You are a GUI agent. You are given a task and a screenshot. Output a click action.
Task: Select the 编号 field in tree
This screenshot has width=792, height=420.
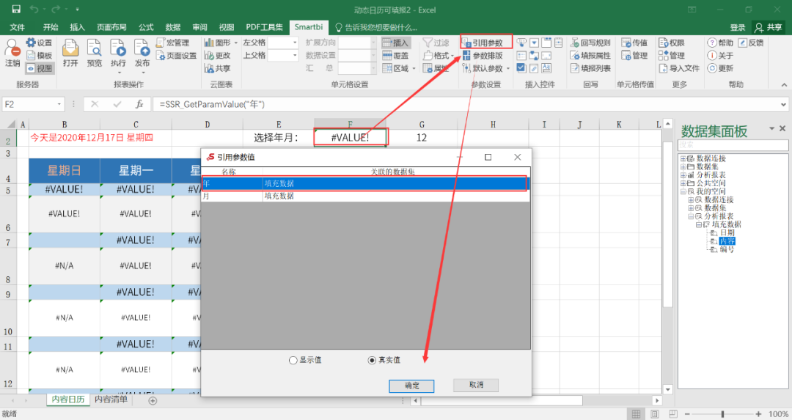point(727,249)
